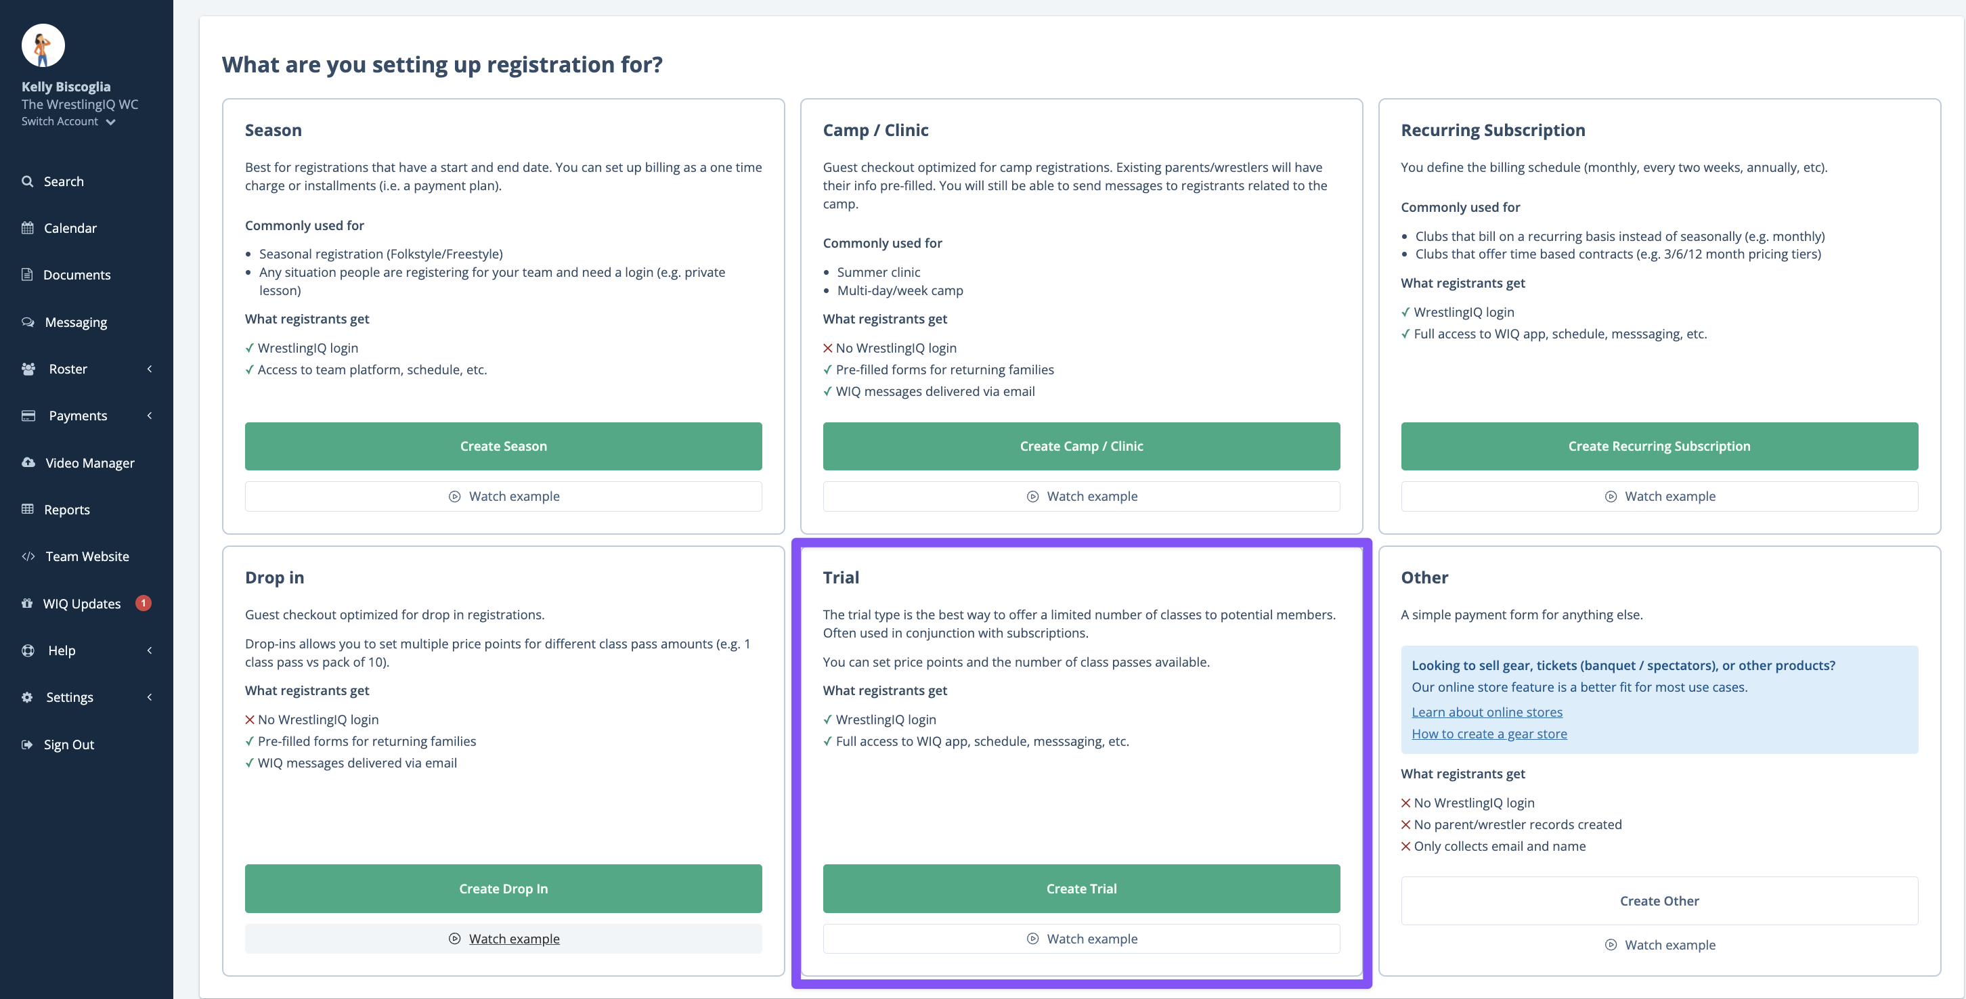Open Messaging chat bubble icon
Screen dimensions: 1966x999
[x=28, y=322]
